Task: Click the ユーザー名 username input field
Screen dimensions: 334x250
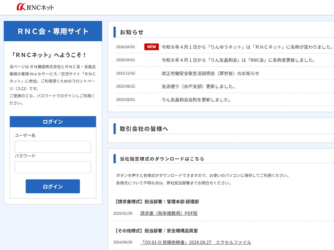Action: pyautogui.click(x=53, y=147)
